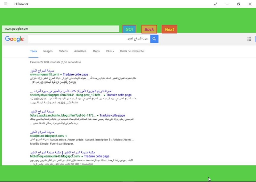Viewport: 256px width, 182px height.
Task: Click the 5stars.wapka.mobi/site_blog.xhtml green URL
Action: click(63, 115)
